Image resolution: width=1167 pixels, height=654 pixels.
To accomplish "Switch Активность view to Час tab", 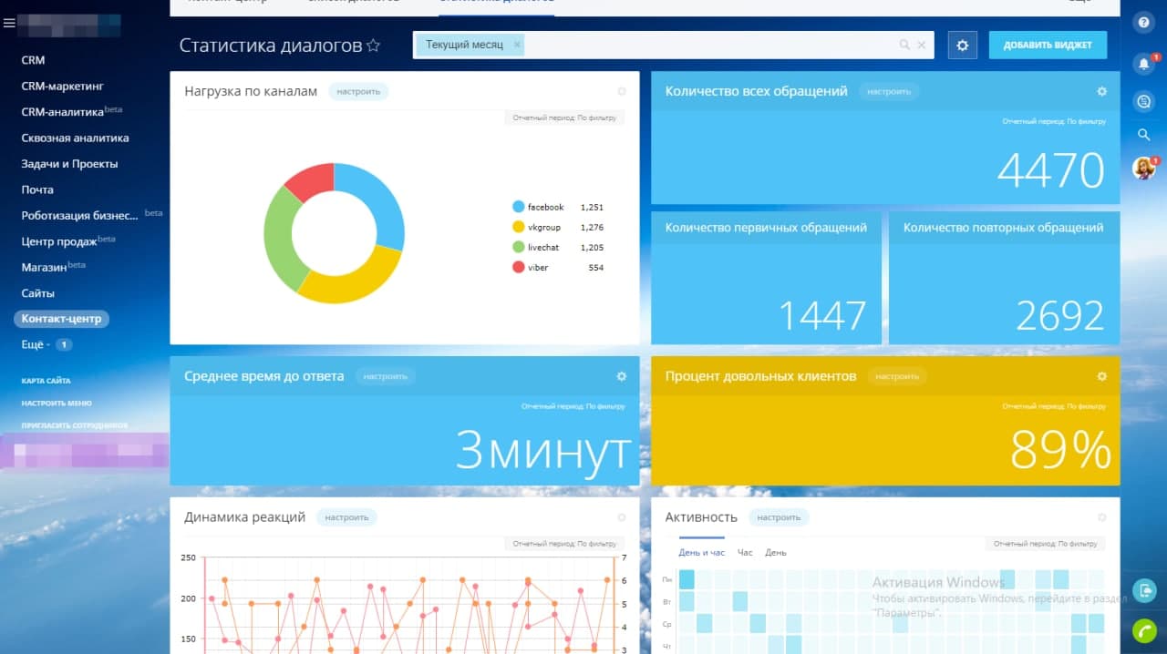I will (745, 553).
